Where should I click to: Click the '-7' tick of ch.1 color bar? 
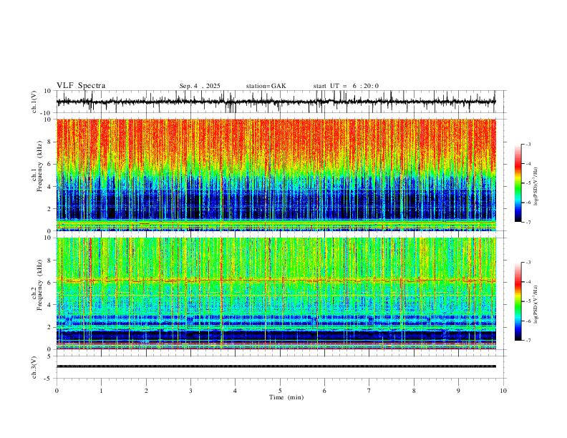528,223
